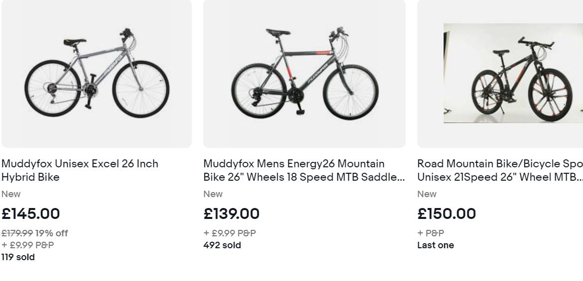Click the + £9.99 P&P text under £139.00
This screenshot has width=583, height=281.
click(x=230, y=233)
